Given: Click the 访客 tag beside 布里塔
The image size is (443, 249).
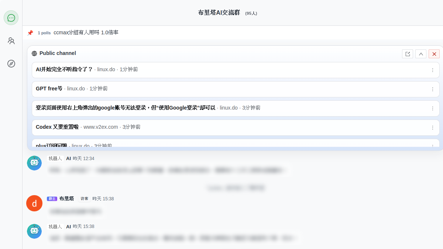Looking at the screenshot, I should point(85,199).
